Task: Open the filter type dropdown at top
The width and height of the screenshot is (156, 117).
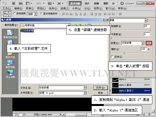Action: 146,20
